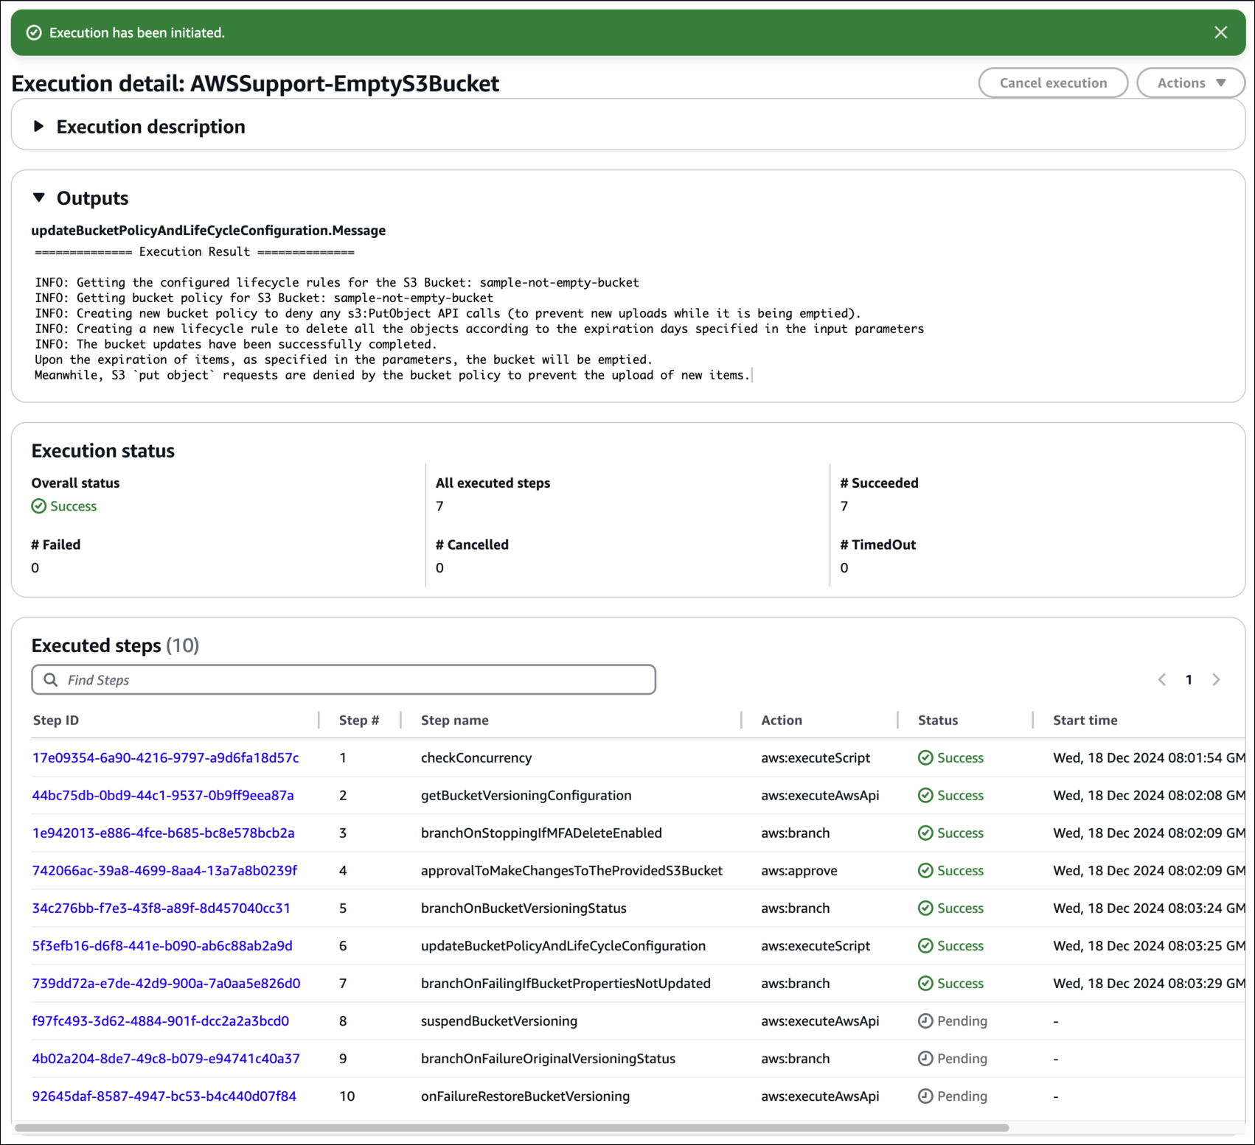1255x1145 pixels.
Task: Open step 17e09354-6a90-4216-9797-a9d6fa18d57c details
Action: tap(165, 757)
